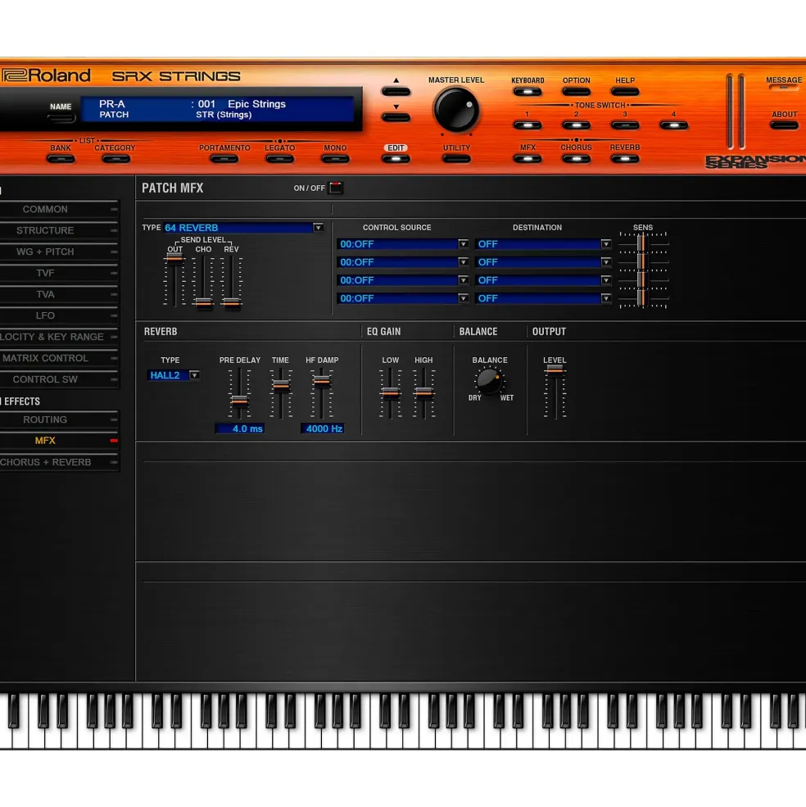This screenshot has height=807, width=806.
Task: Enable Mono mode button
Action: (335, 159)
